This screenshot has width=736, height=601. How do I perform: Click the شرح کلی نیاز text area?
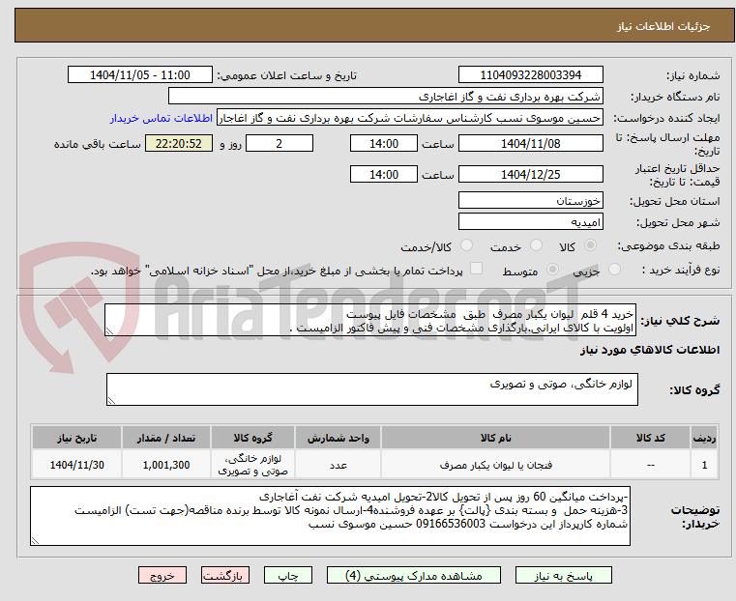click(x=370, y=320)
